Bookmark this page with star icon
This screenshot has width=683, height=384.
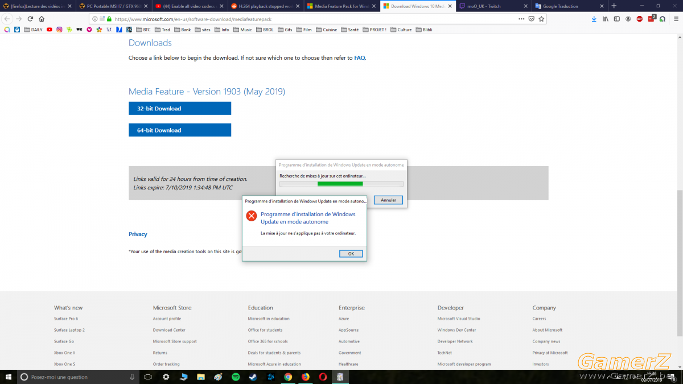541,19
